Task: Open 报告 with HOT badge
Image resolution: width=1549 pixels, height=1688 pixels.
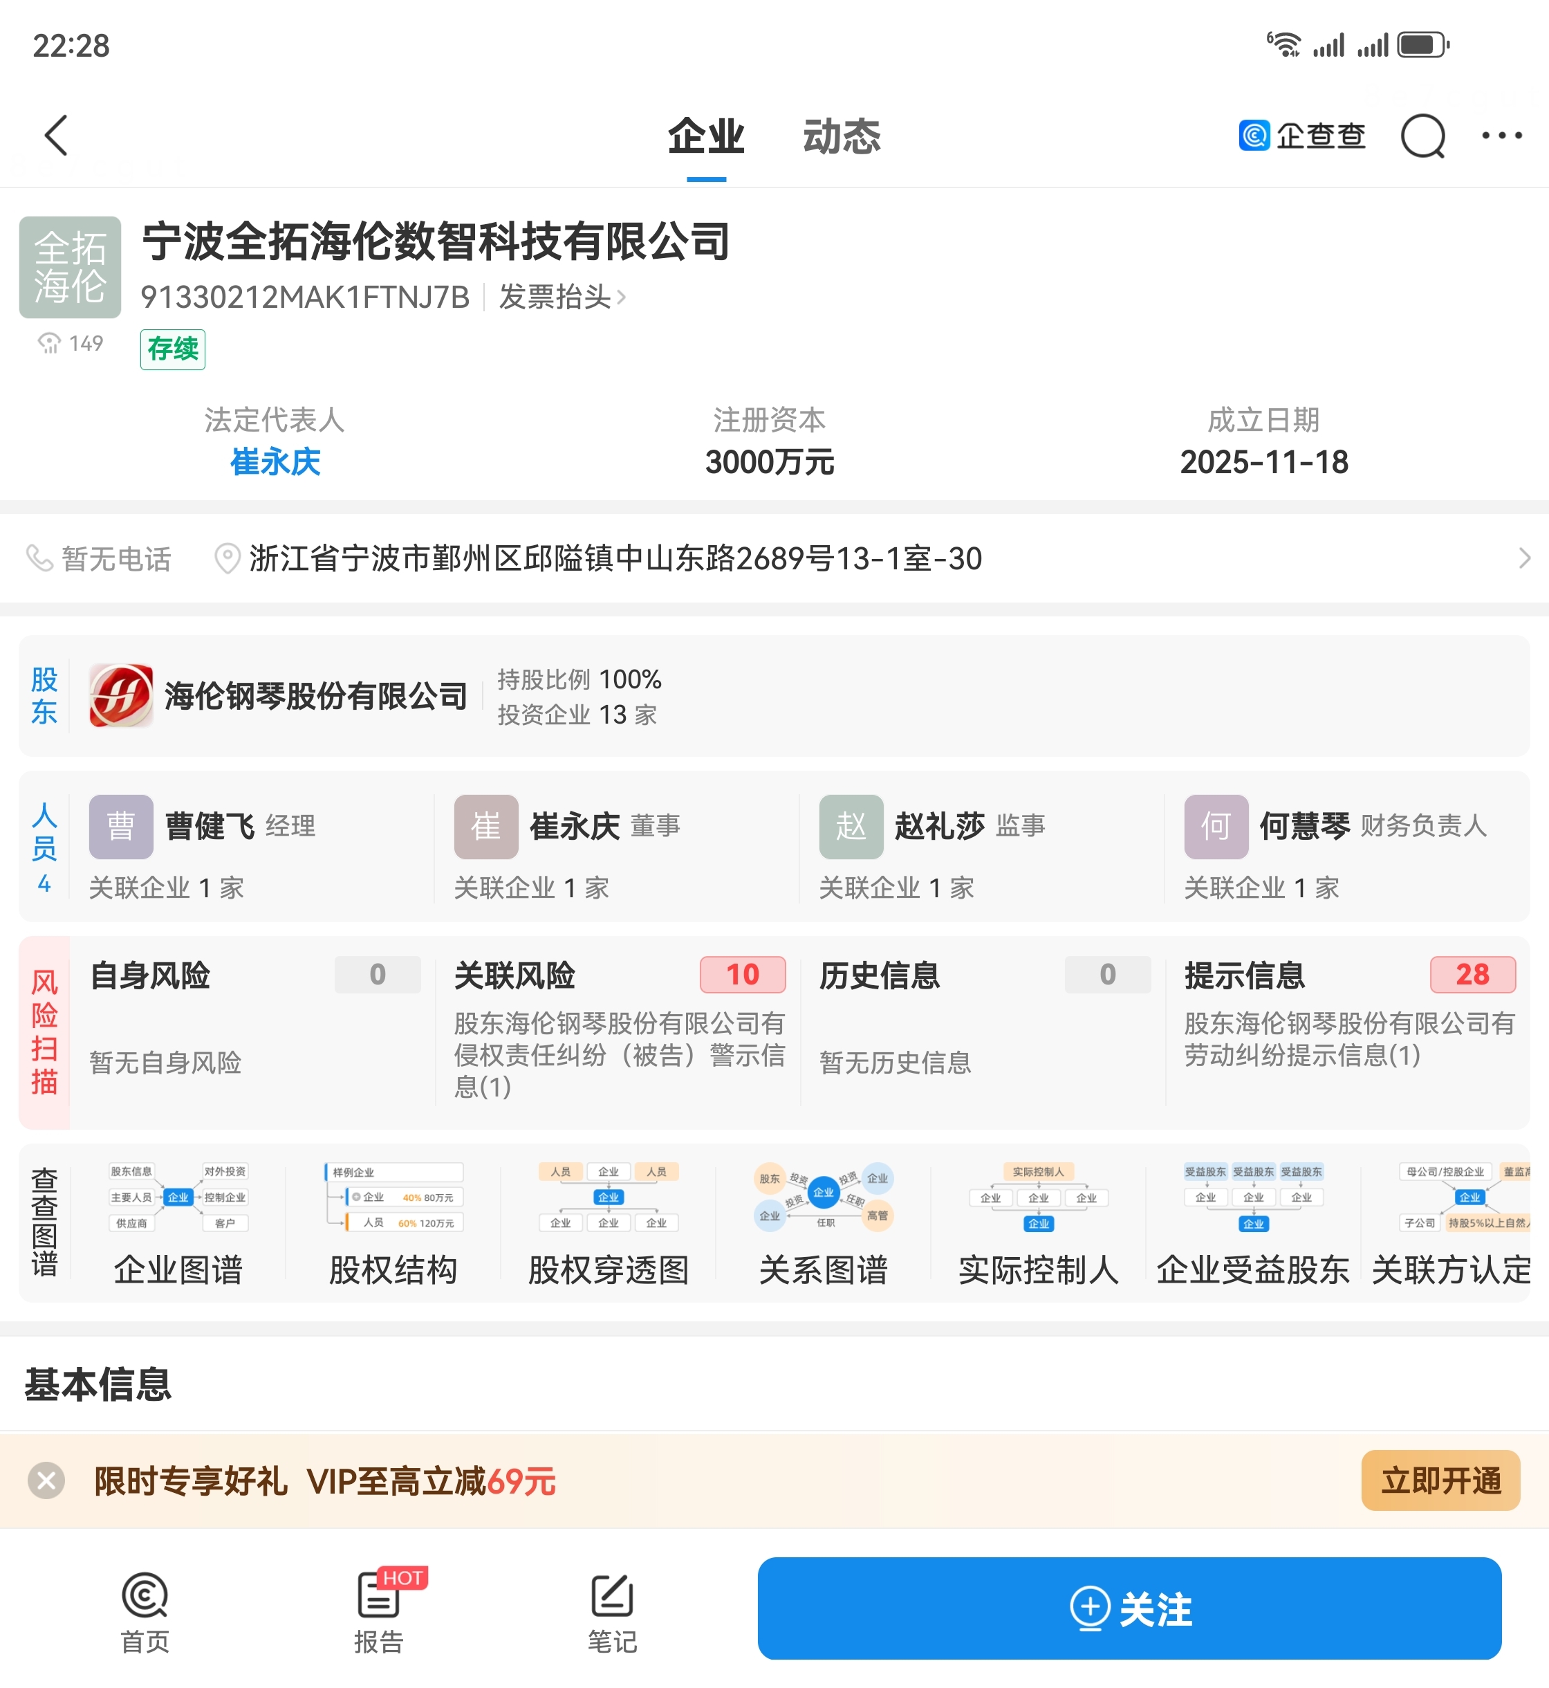Action: pyautogui.click(x=379, y=1610)
